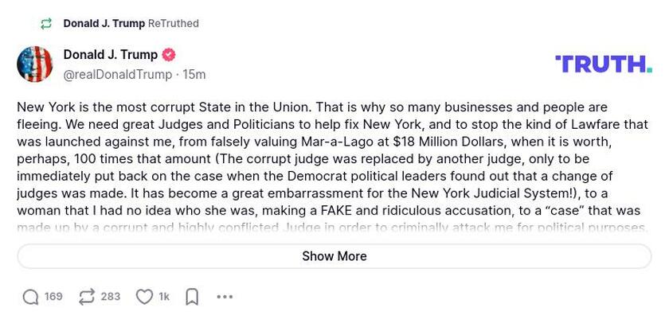Open the @realDonaldTrump handle link

(117, 74)
